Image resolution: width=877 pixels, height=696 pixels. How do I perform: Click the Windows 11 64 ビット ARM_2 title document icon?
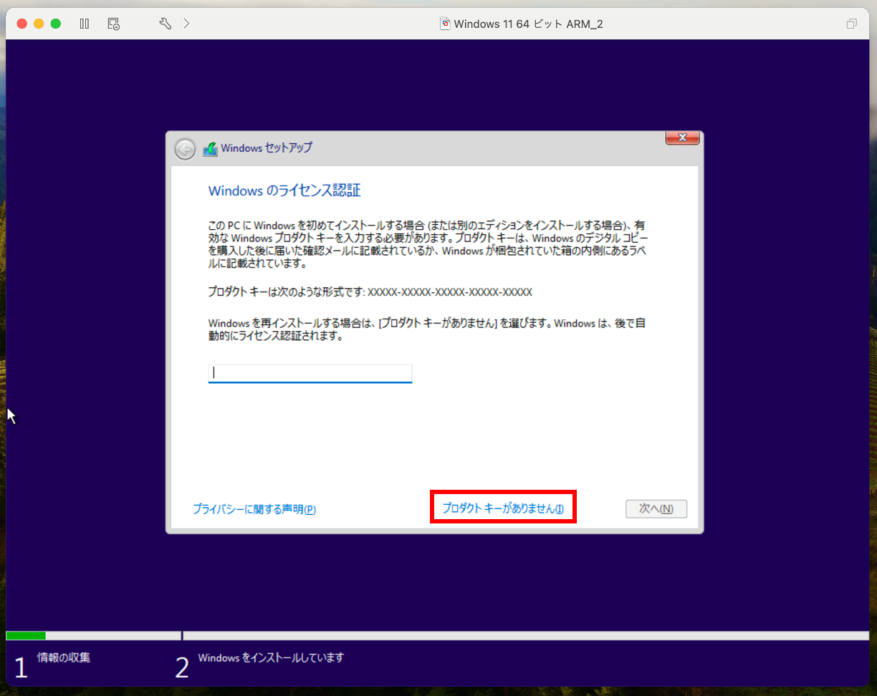point(445,24)
